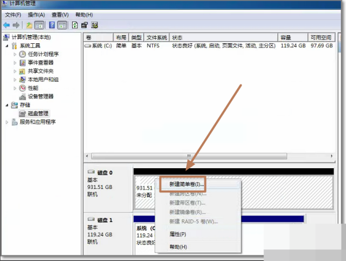Click the 性能 gauge icon

pyautogui.click(x=22, y=88)
